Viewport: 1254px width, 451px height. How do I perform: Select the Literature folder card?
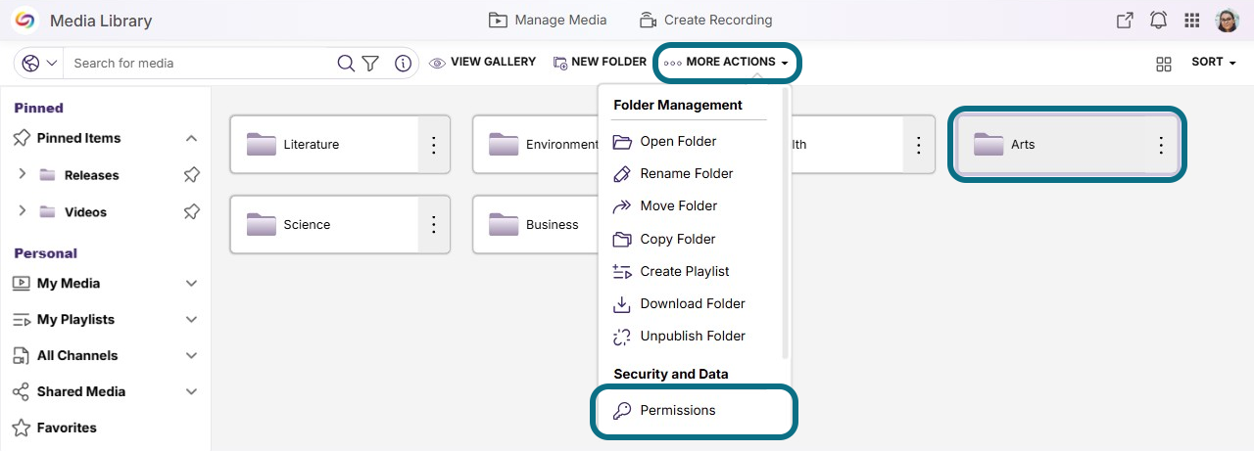pyautogui.click(x=324, y=145)
